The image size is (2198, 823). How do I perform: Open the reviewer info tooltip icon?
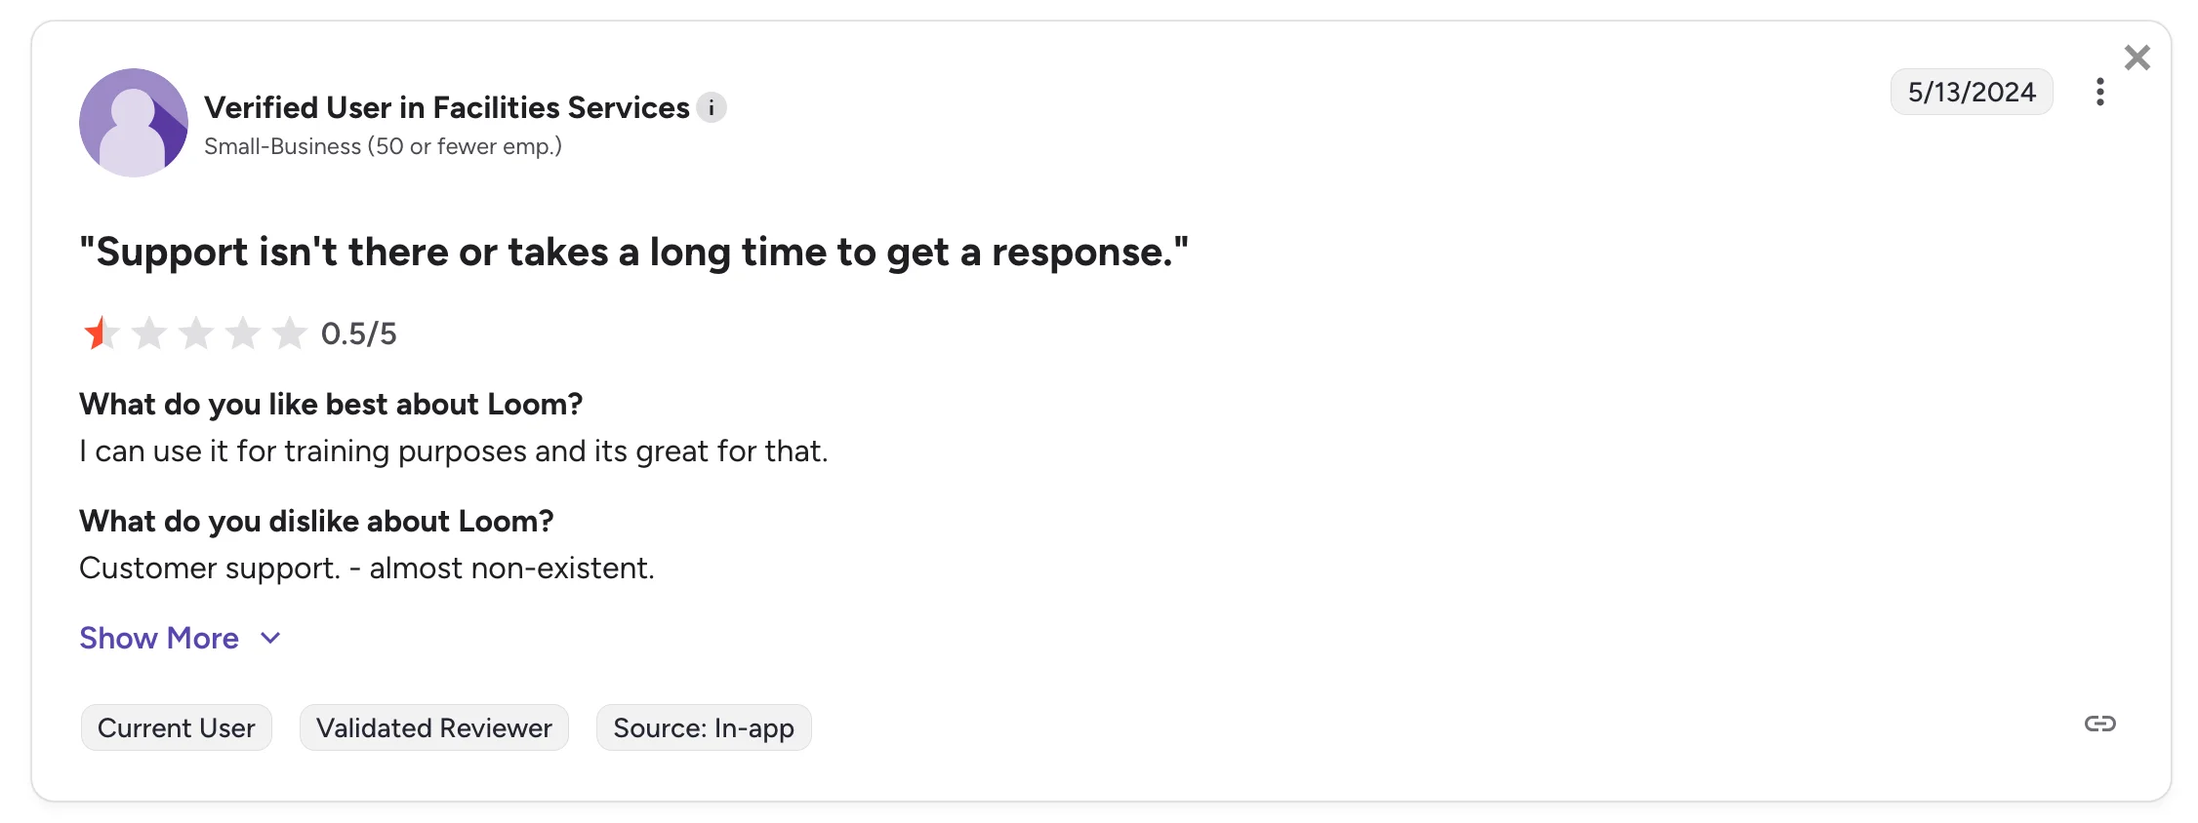click(x=712, y=107)
